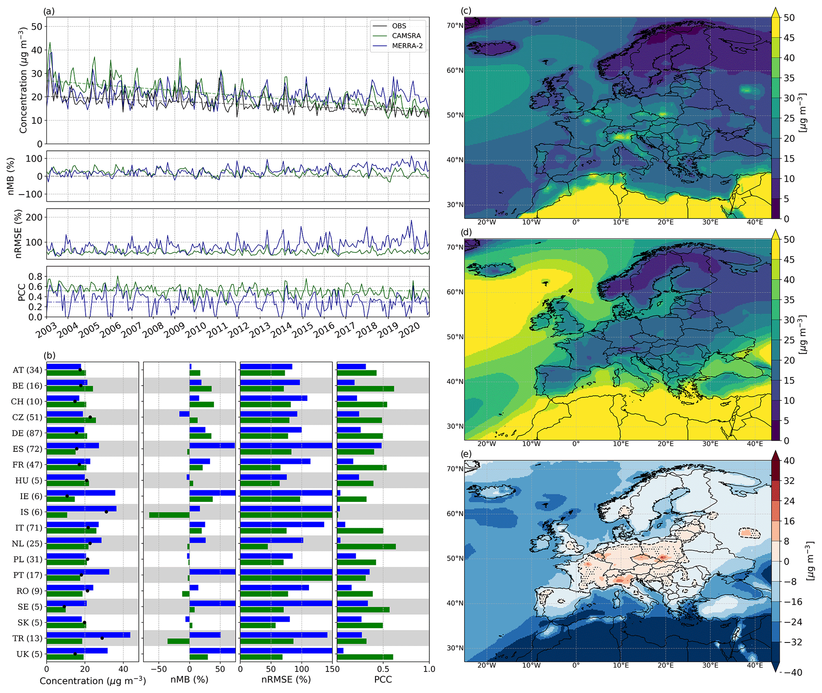Click the (d) panel label
Image resolution: width=822 pixels, height=693 pixels.
(466, 232)
